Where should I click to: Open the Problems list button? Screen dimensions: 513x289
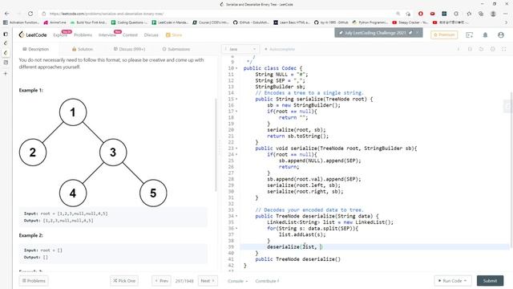pyautogui.click(x=34, y=281)
